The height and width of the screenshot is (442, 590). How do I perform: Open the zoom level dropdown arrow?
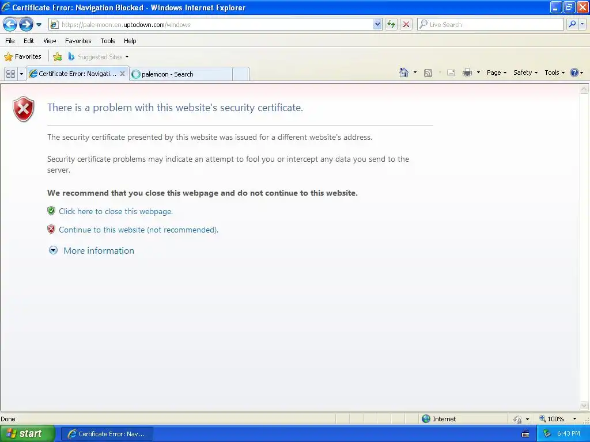[x=574, y=419]
